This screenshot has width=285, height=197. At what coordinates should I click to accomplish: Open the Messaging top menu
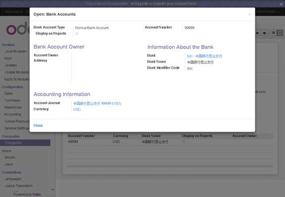14,11
